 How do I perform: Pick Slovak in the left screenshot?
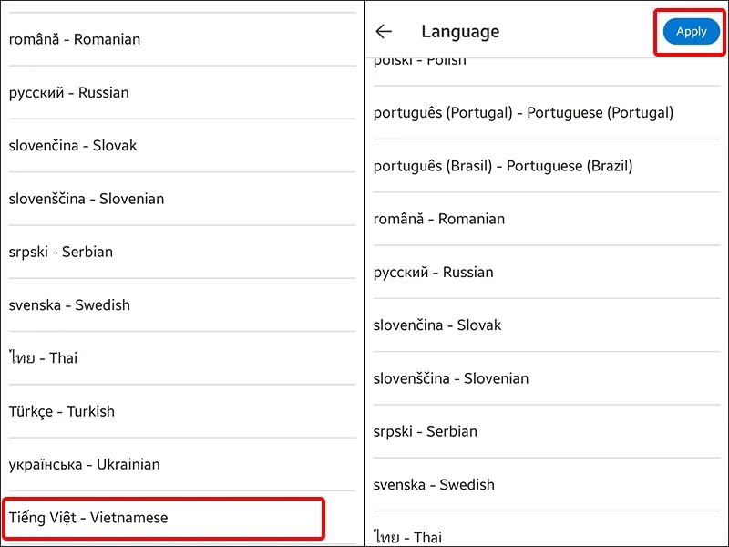click(x=73, y=146)
